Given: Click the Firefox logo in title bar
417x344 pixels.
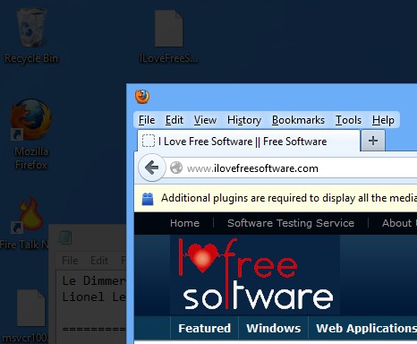Looking at the screenshot, I should pos(142,97).
